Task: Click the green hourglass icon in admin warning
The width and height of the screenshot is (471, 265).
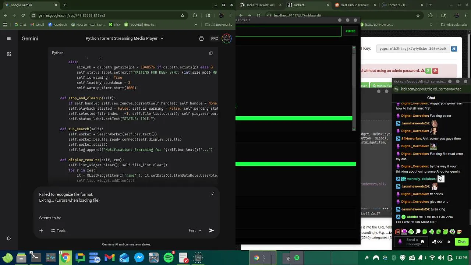Action: coord(429,71)
